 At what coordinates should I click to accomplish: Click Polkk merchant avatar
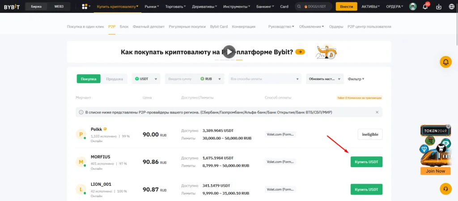coord(81,134)
